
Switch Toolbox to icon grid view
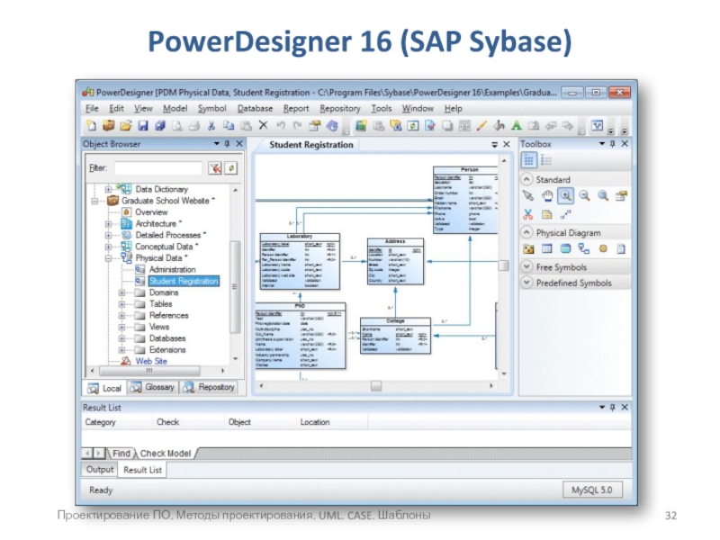[529, 160]
